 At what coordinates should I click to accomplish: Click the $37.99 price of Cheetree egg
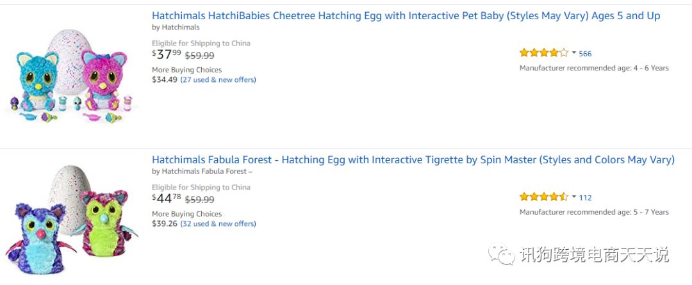click(x=167, y=54)
